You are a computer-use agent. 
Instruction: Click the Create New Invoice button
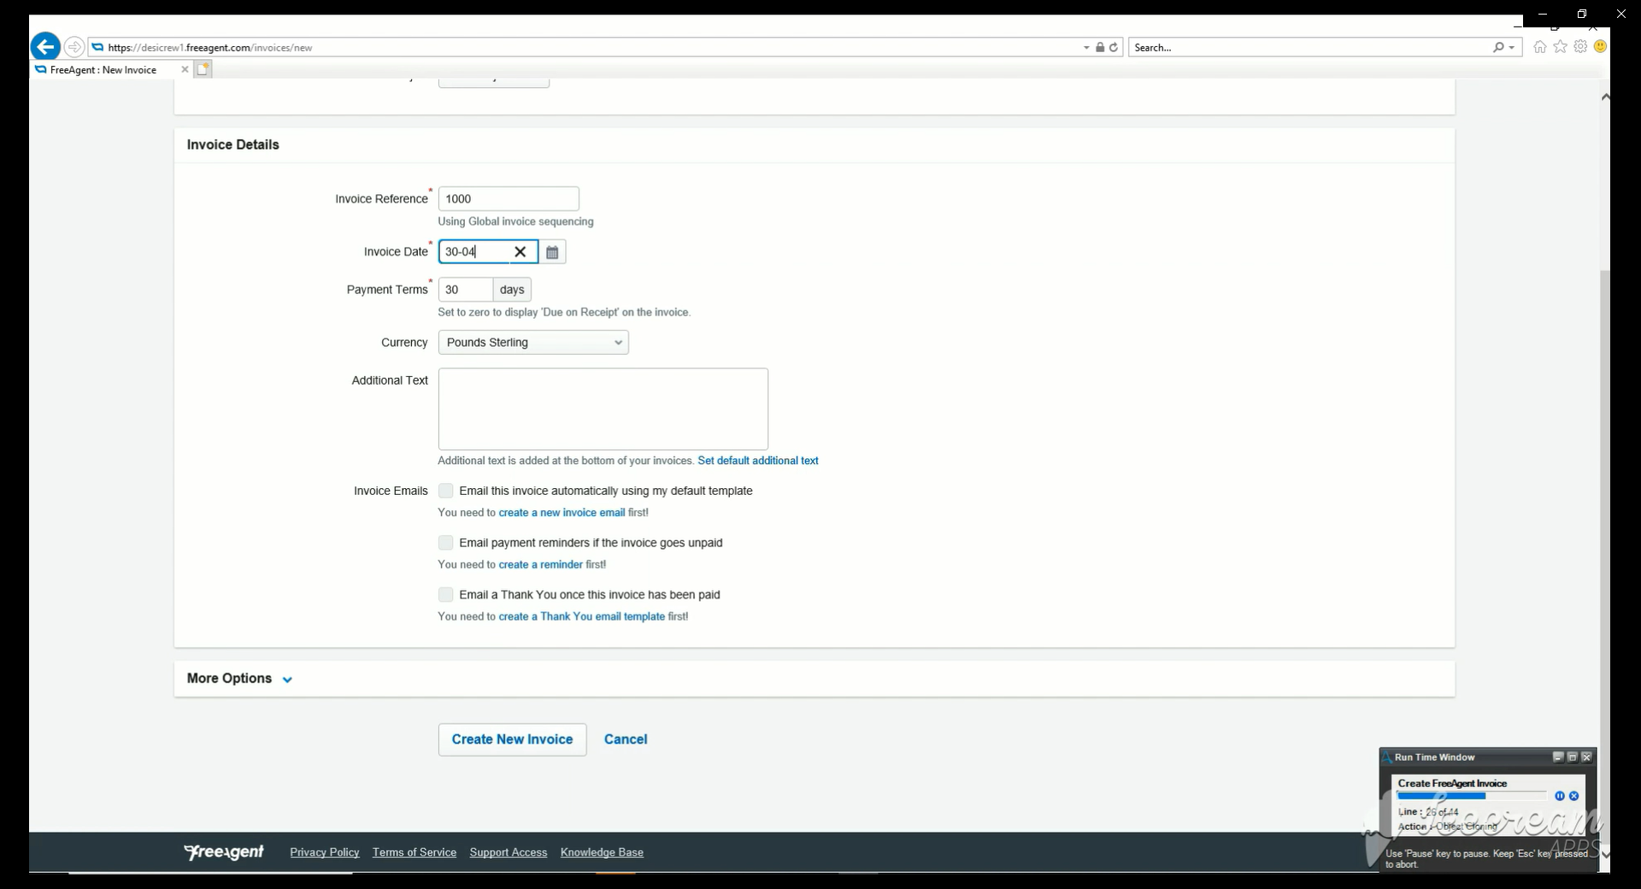tap(513, 739)
